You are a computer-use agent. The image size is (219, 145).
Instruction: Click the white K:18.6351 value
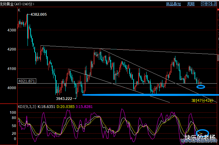pyautogui.click(x=46, y=107)
